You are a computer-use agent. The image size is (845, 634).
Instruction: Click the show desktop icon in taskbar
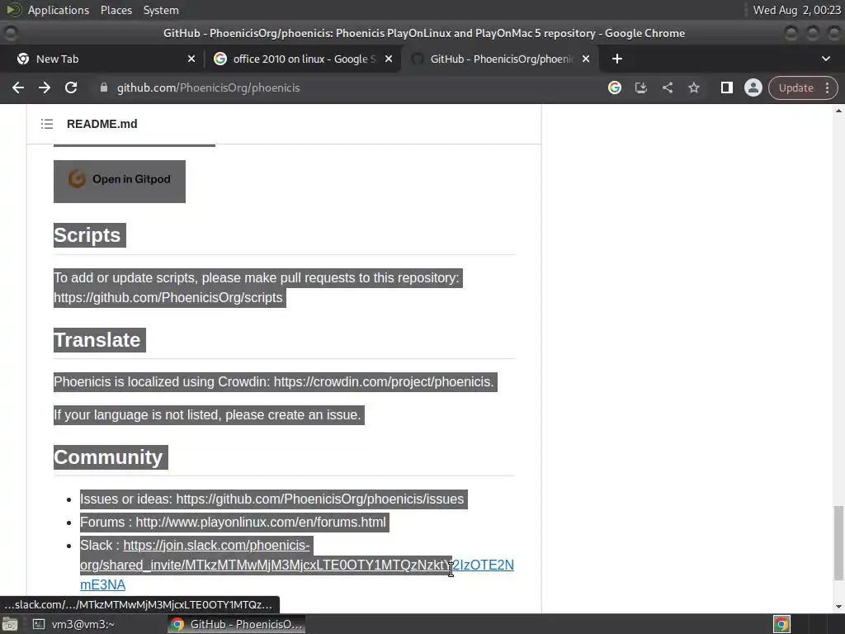(x=10, y=624)
